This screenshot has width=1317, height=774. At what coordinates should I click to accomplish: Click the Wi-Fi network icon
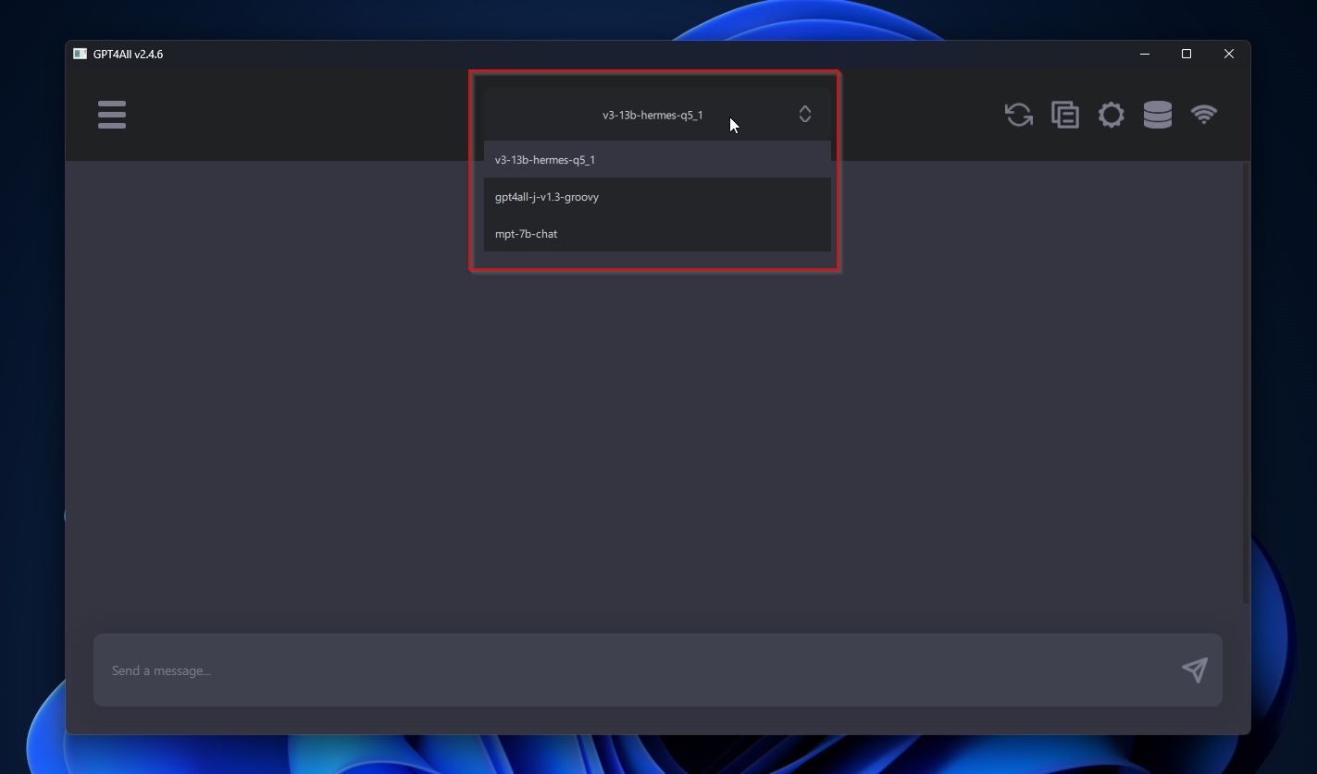1204,115
